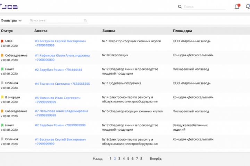Click the green flag beside the first Нанят
Screen dimensions: 250x166
[2, 69]
